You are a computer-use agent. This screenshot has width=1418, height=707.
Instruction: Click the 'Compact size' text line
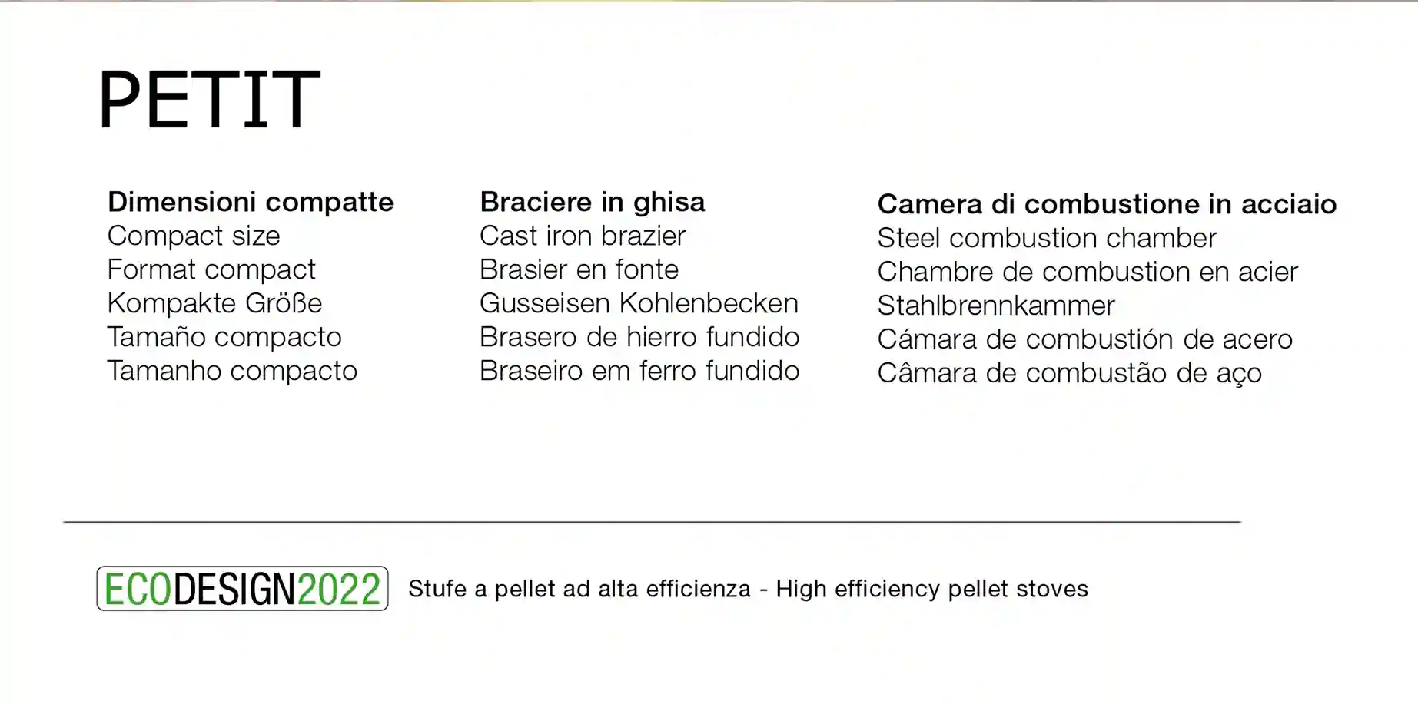pyautogui.click(x=194, y=236)
